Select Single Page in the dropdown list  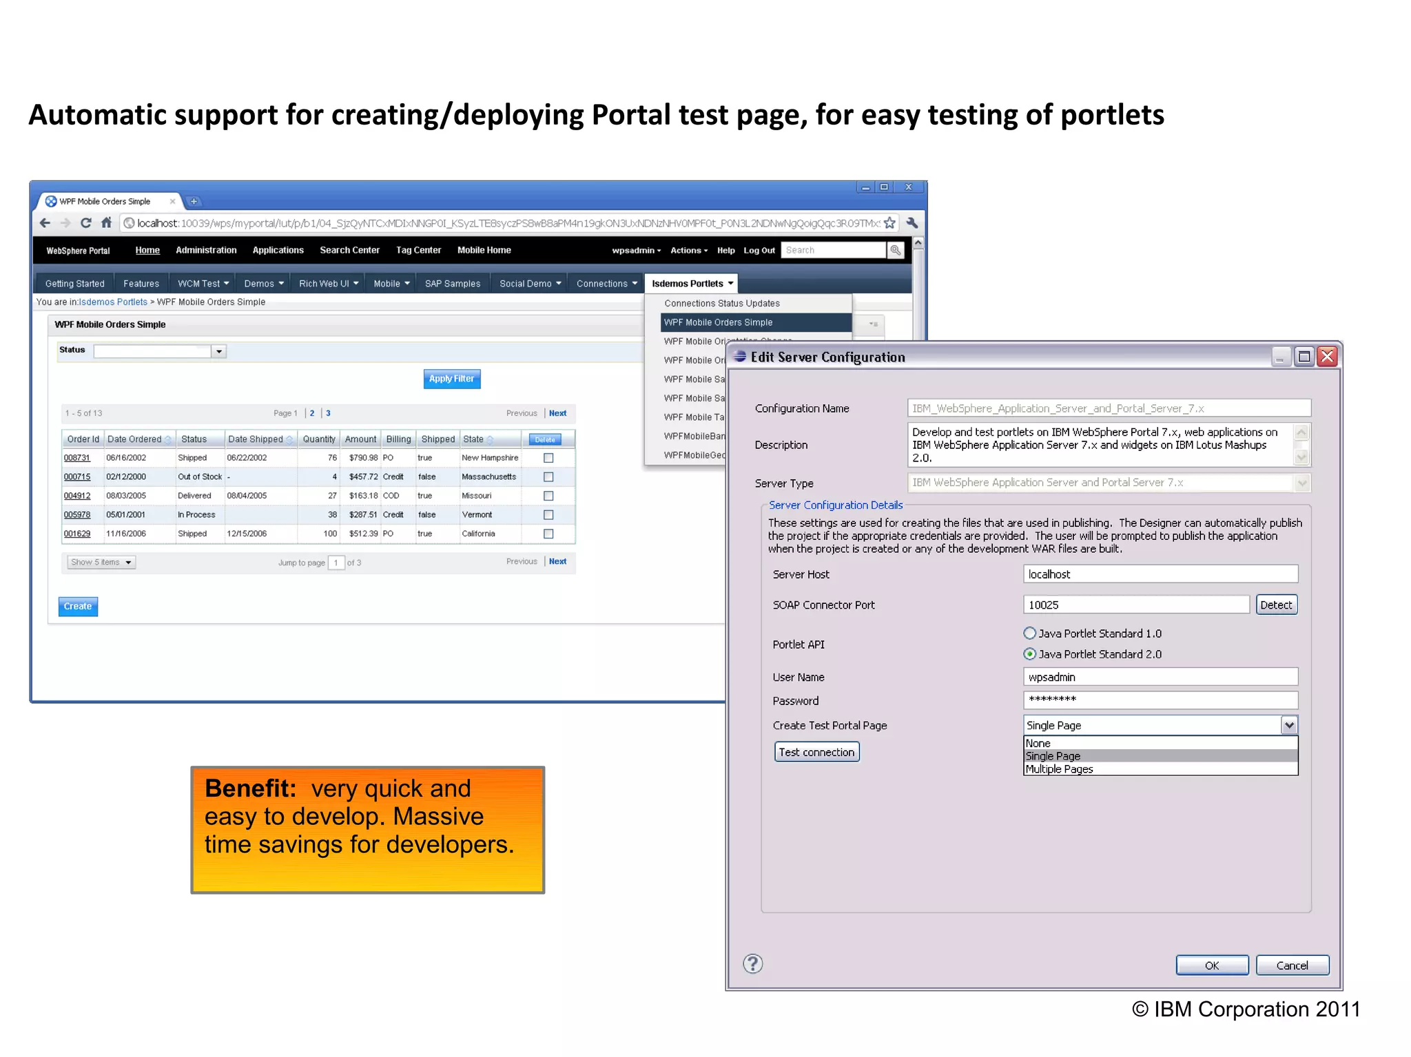(1160, 756)
